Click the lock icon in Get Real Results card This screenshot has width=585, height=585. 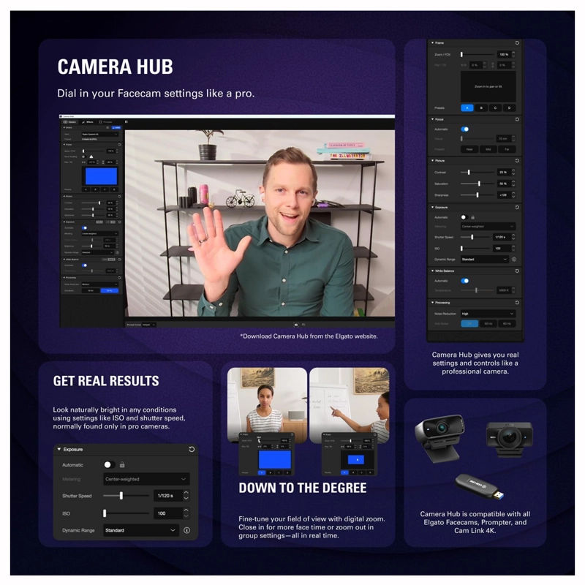(122, 465)
